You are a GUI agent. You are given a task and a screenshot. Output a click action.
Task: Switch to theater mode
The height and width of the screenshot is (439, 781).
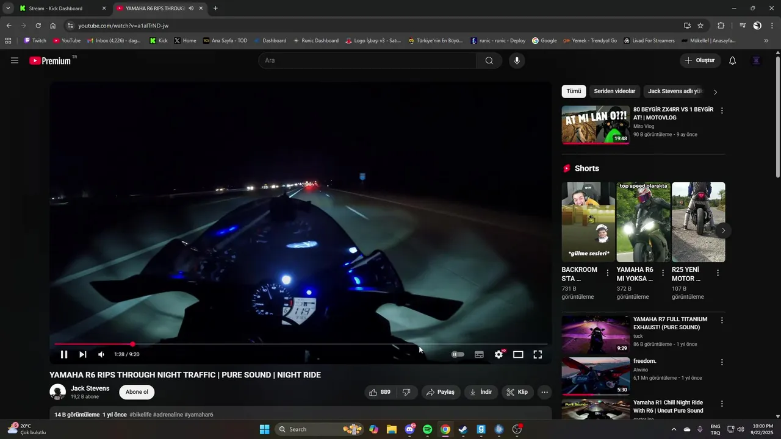coord(518,354)
